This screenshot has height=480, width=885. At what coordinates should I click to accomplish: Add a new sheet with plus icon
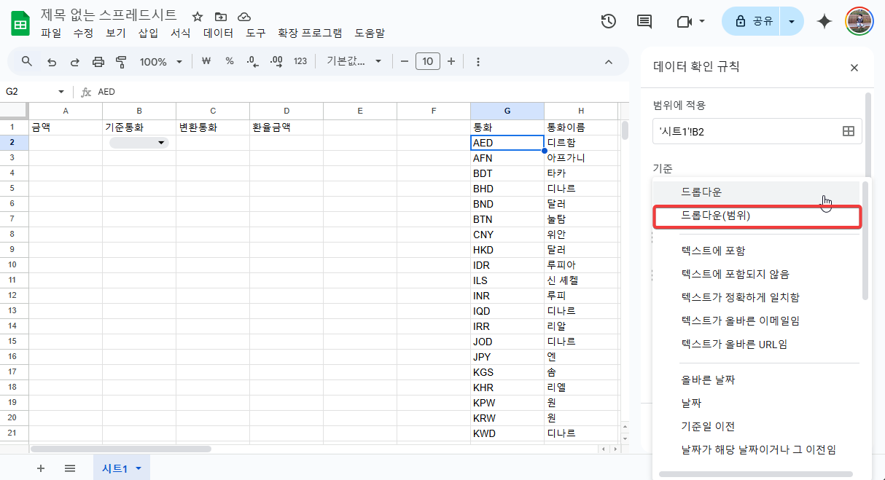tap(41, 468)
